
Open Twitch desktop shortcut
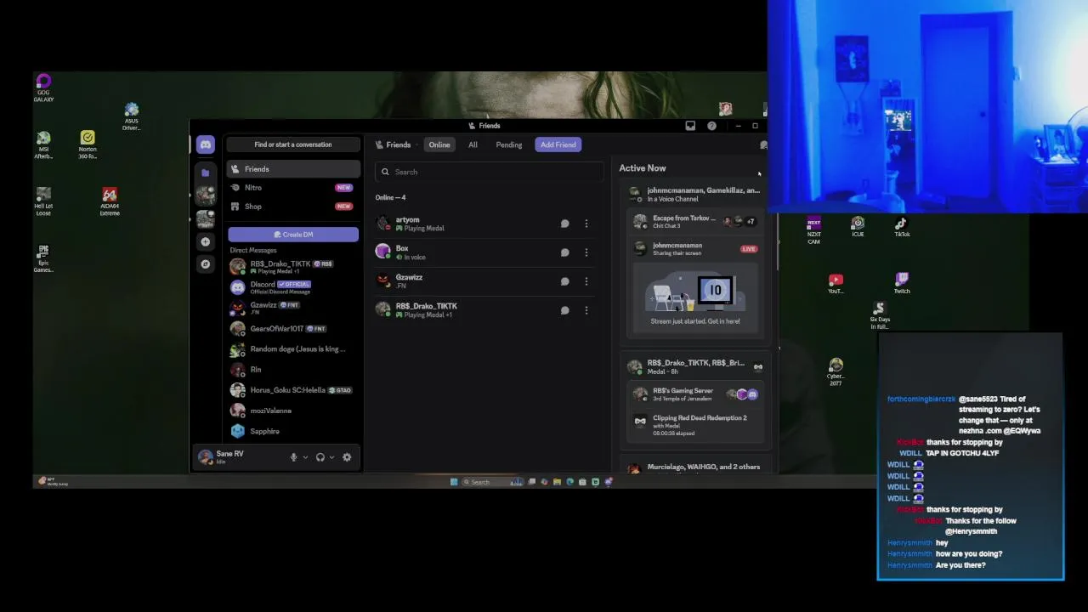[x=902, y=284]
